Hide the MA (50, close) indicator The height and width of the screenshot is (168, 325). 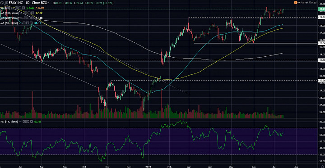click(x=24, y=23)
